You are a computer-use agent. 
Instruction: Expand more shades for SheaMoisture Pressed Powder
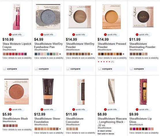(x=123, y=54)
